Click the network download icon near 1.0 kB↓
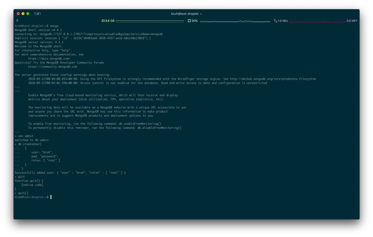 point(276,20)
